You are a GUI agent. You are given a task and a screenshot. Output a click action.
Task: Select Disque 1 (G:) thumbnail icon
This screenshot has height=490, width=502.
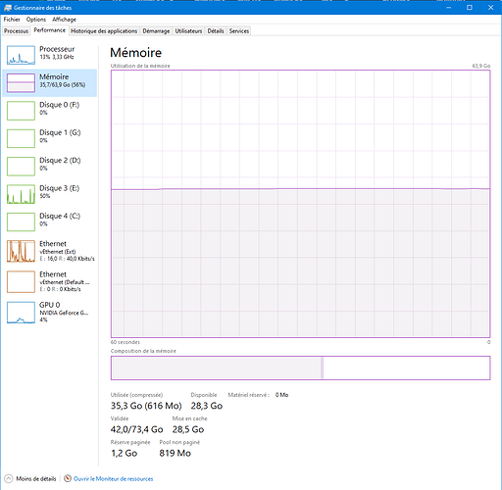[x=21, y=138]
